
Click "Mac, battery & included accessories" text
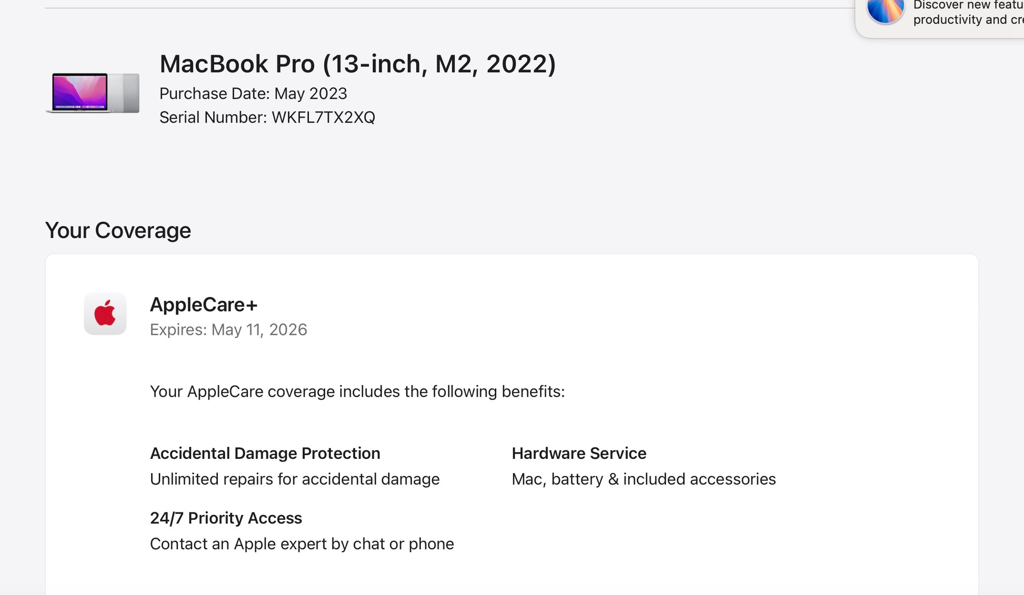pos(644,479)
